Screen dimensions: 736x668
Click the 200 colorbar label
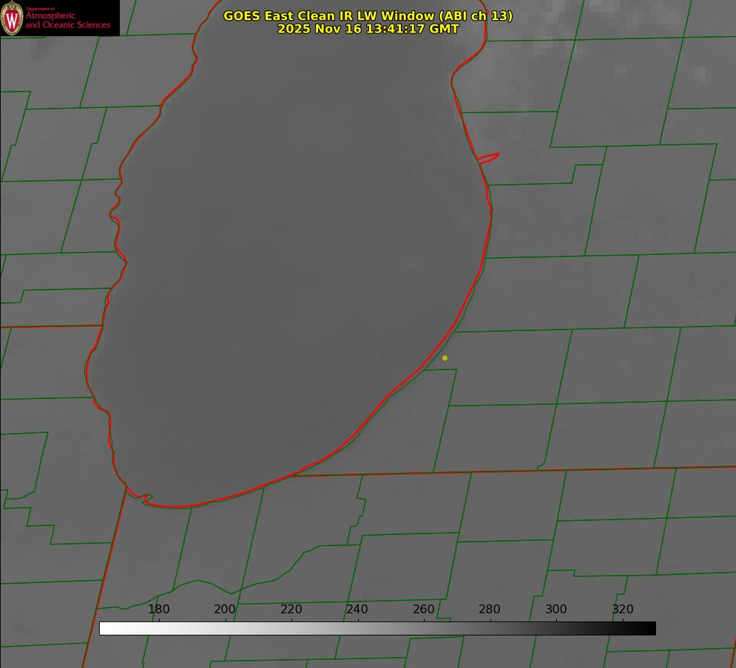[x=225, y=609]
